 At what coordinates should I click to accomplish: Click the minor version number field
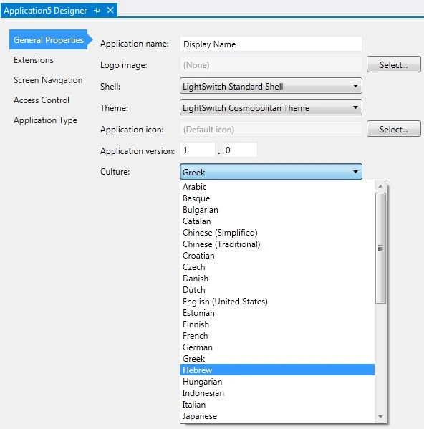click(240, 150)
